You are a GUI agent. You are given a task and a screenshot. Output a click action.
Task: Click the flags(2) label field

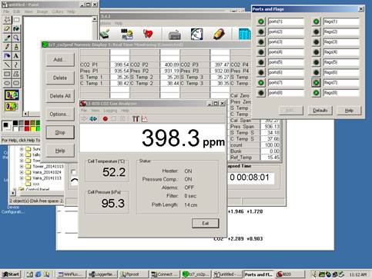pos(341,32)
